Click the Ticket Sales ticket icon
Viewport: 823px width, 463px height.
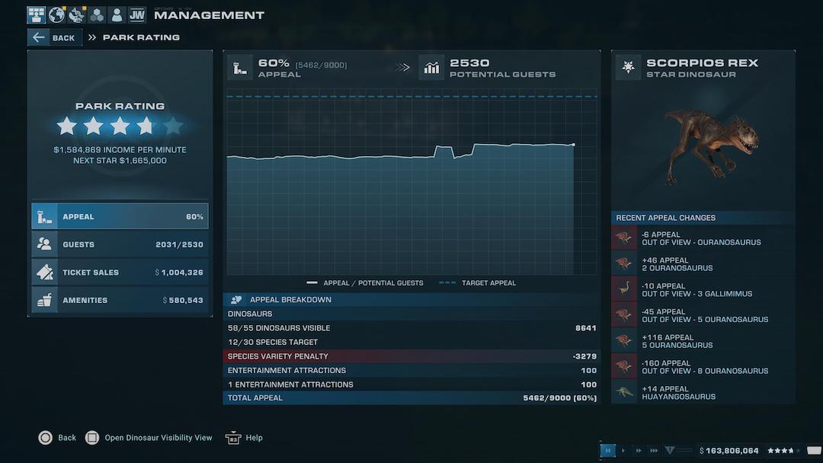point(45,272)
